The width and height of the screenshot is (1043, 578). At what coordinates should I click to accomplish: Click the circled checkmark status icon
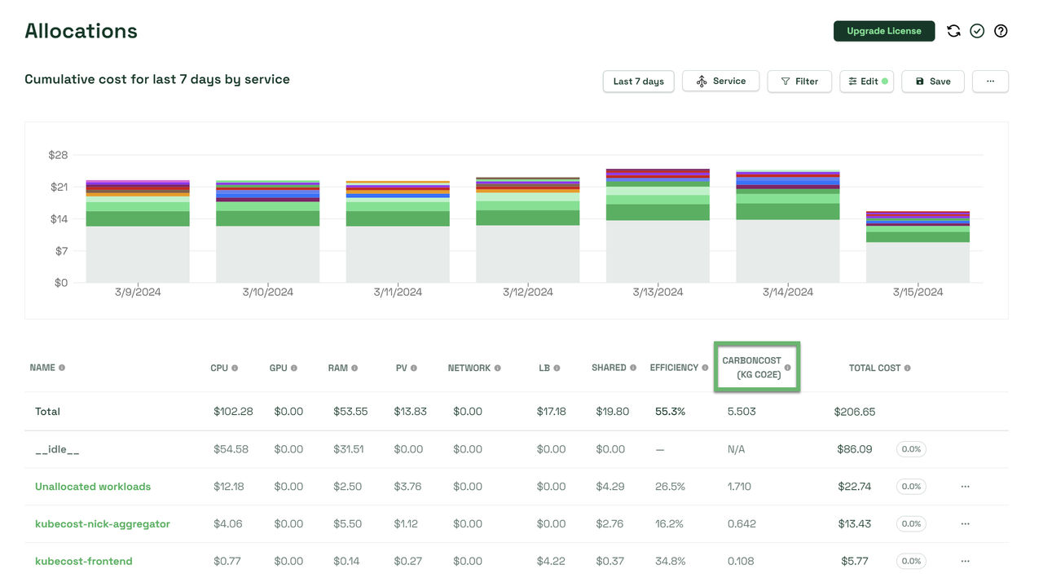click(977, 30)
